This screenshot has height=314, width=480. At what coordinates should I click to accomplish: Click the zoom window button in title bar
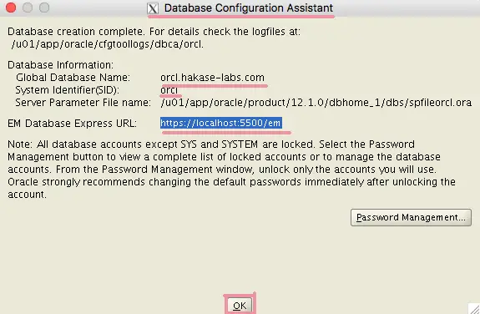(x=44, y=8)
